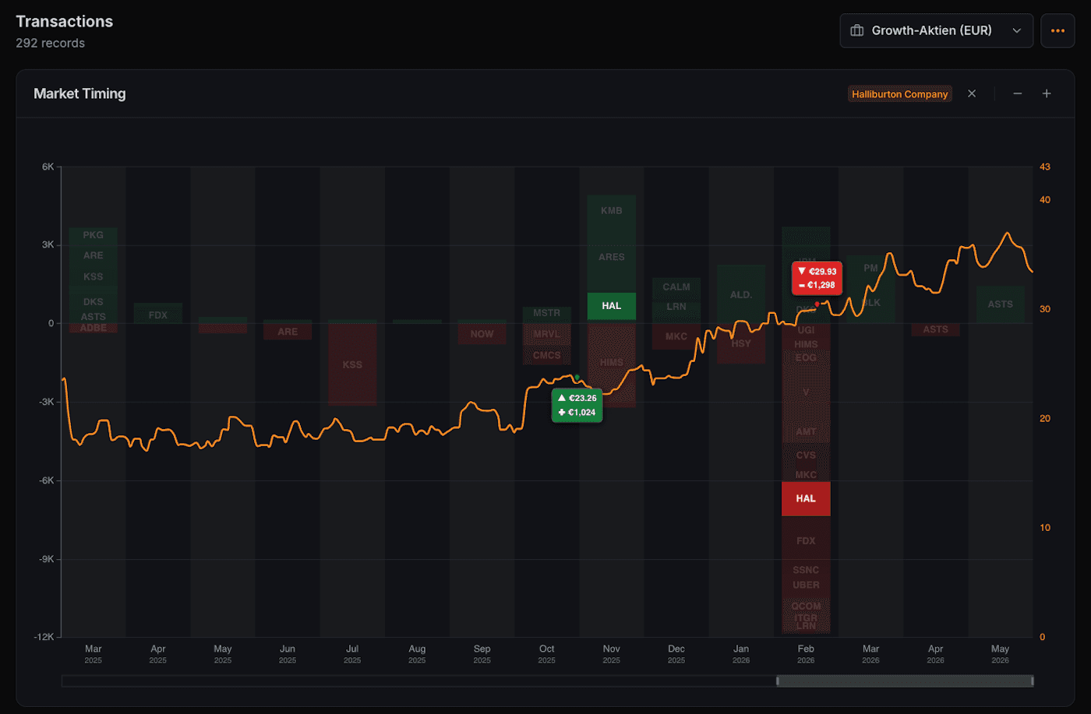Remove the Halliburton Company filter with X
The width and height of the screenshot is (1091, 714).
[972, 93]
